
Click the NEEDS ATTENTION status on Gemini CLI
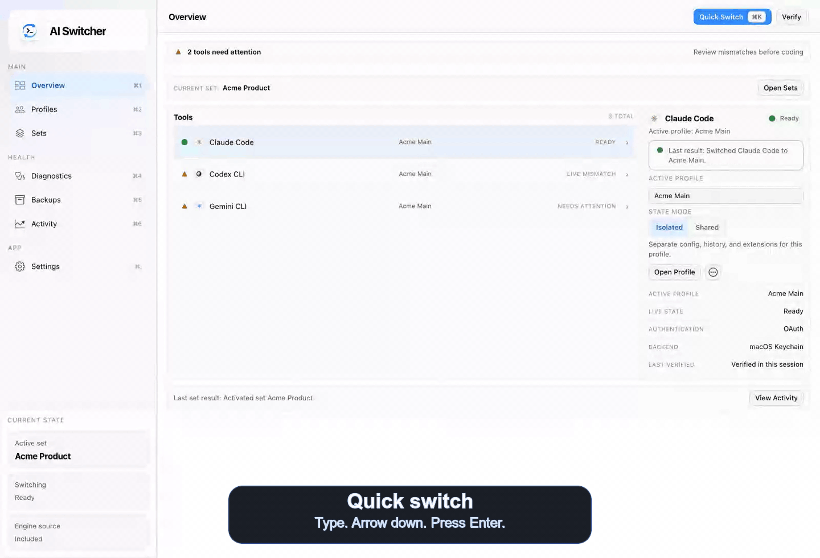click(x=587, y=206)
